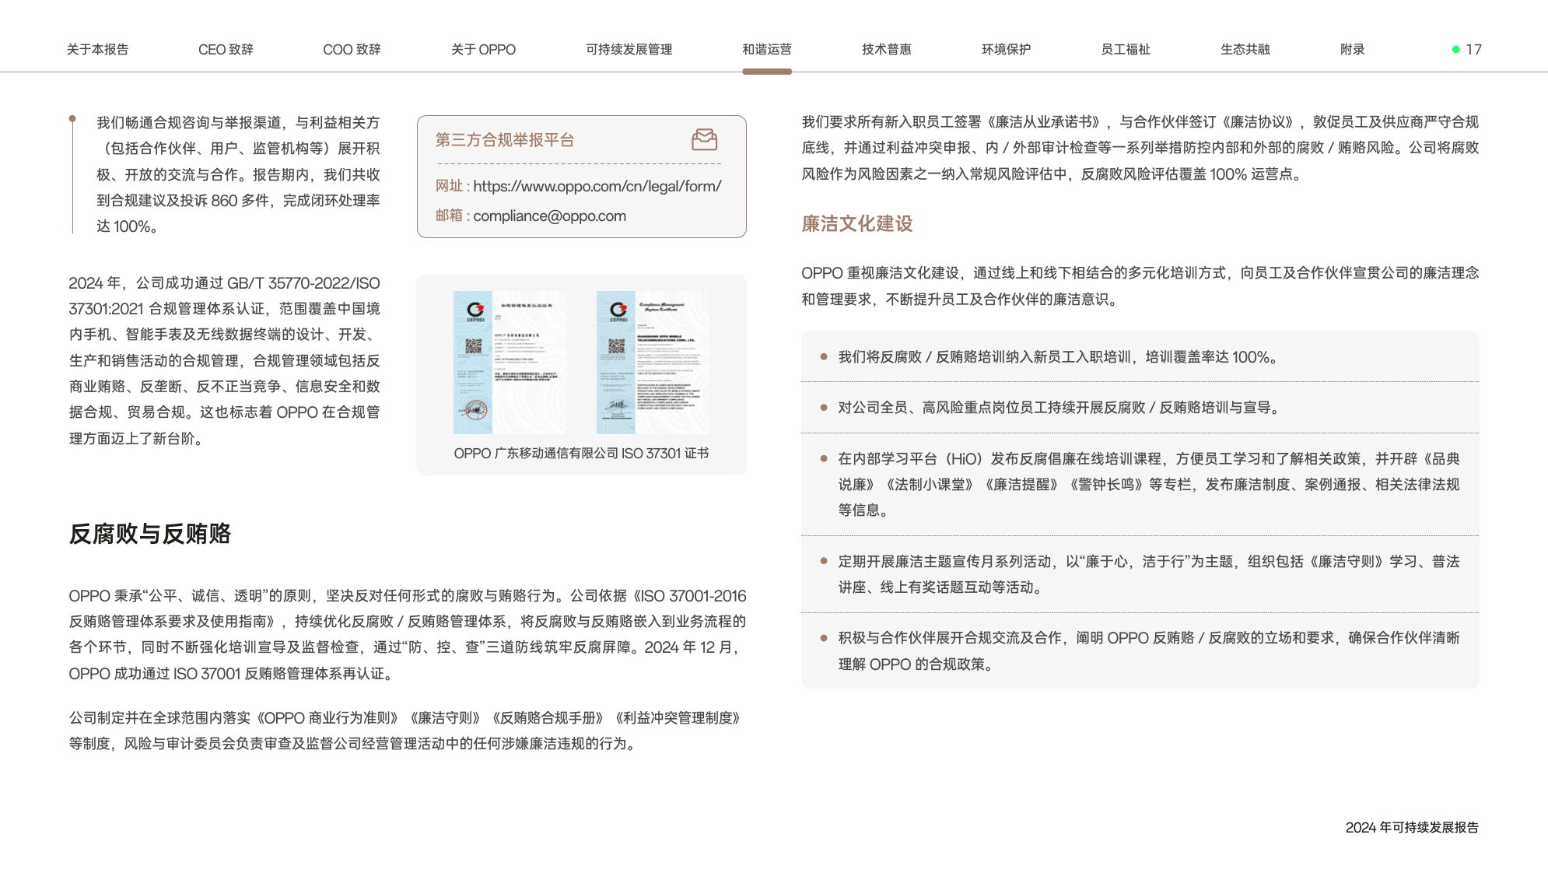
Task: Click the 反腐败与反贿赂 heading
Action: pos(150,534)
